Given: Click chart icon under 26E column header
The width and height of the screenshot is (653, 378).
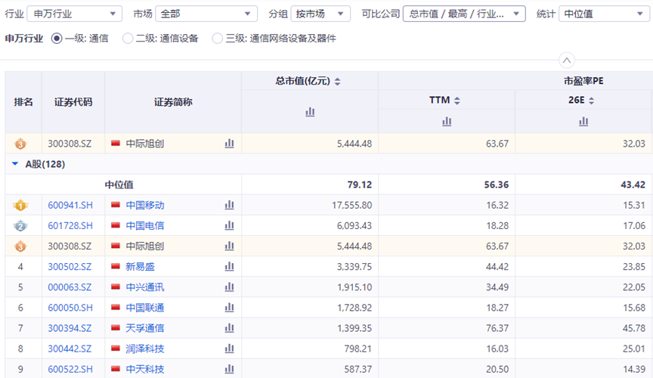Looking at the screenshot, I should [583, 121].
